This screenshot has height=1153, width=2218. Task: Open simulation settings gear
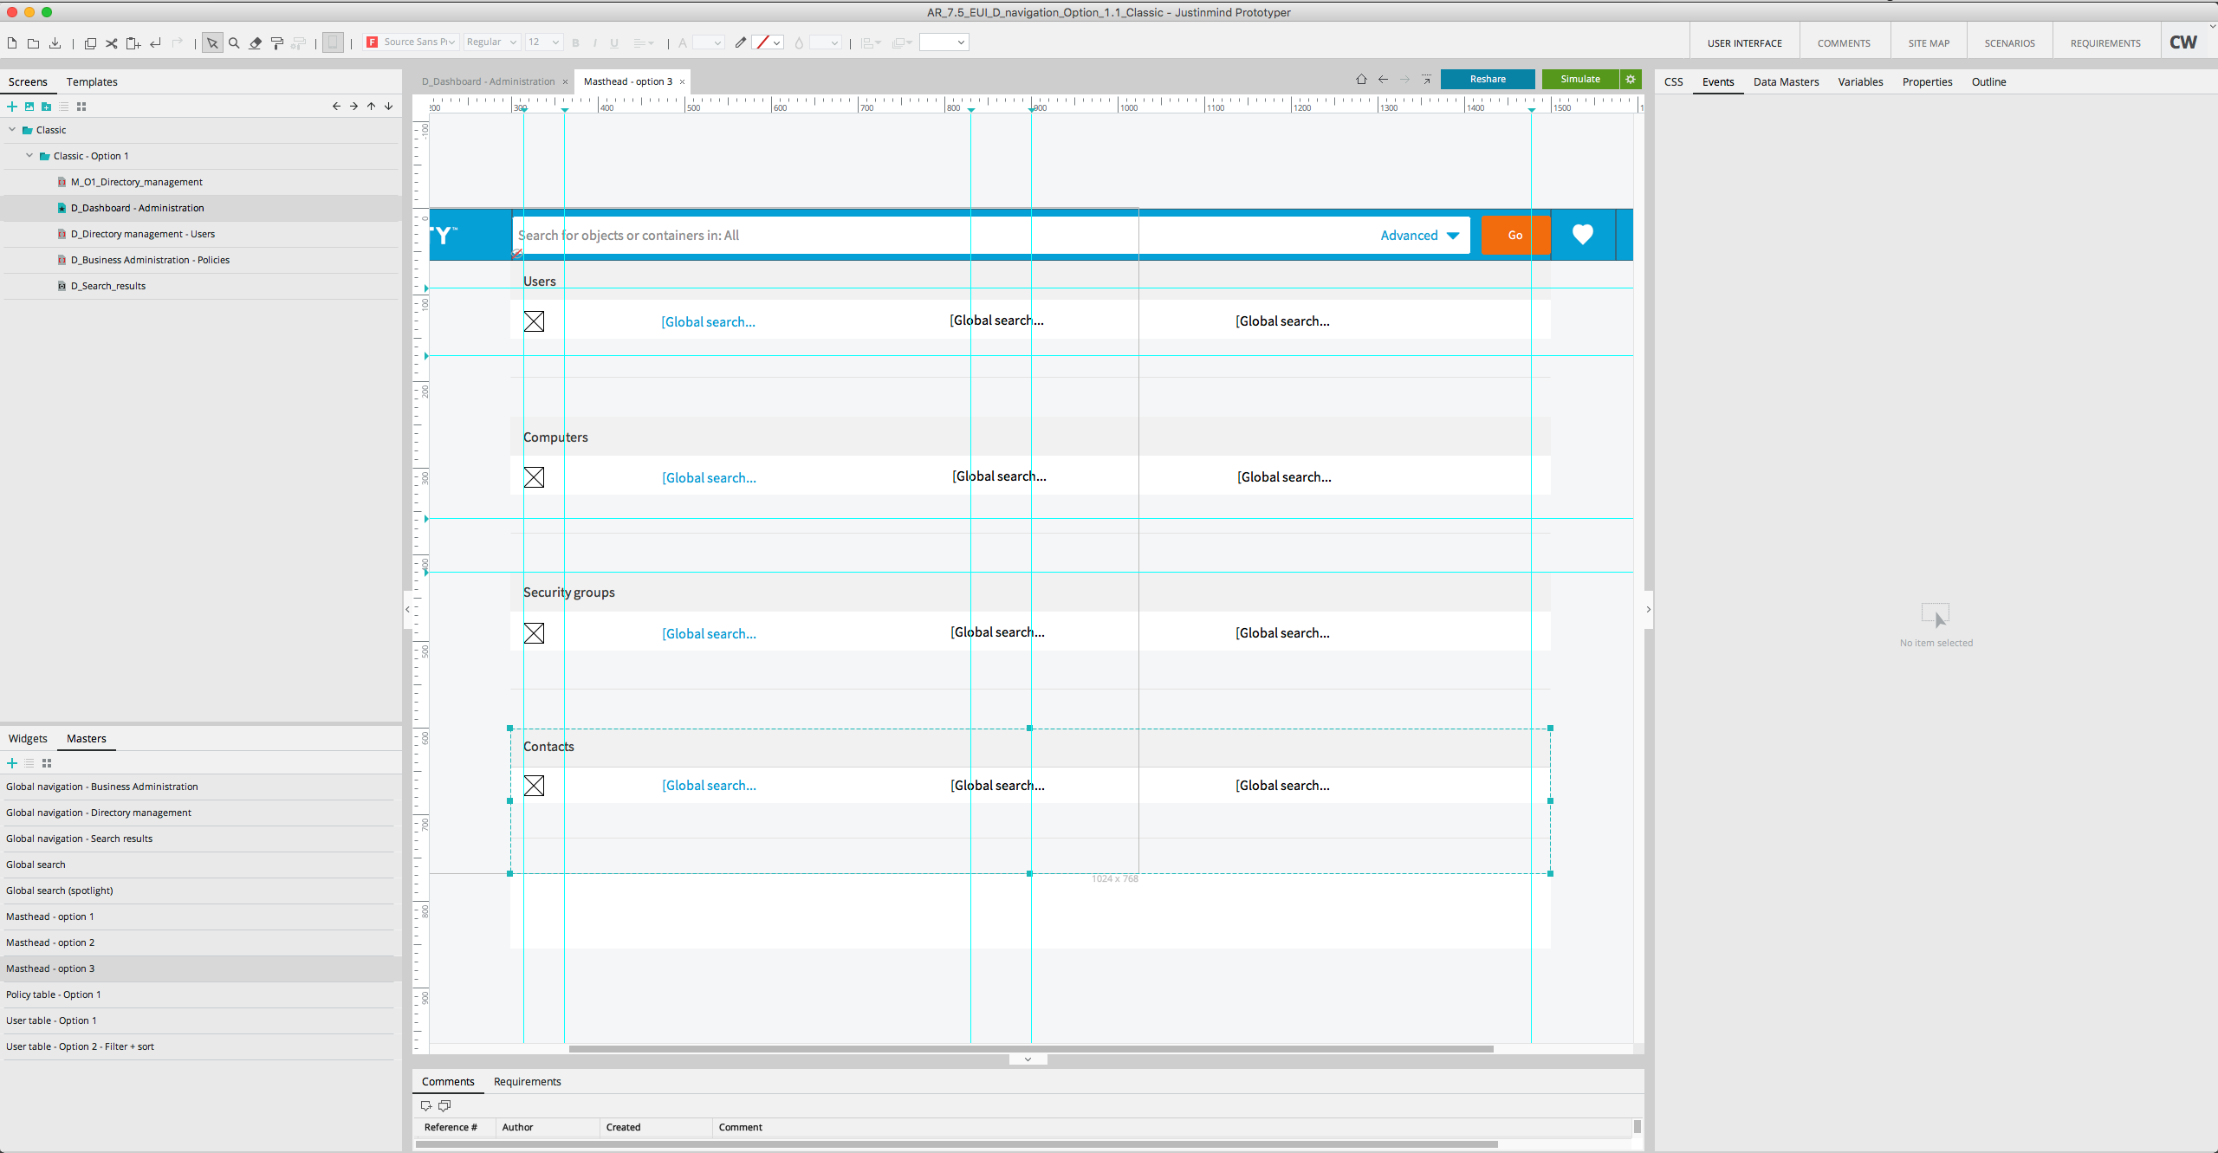click(1631, 79)
